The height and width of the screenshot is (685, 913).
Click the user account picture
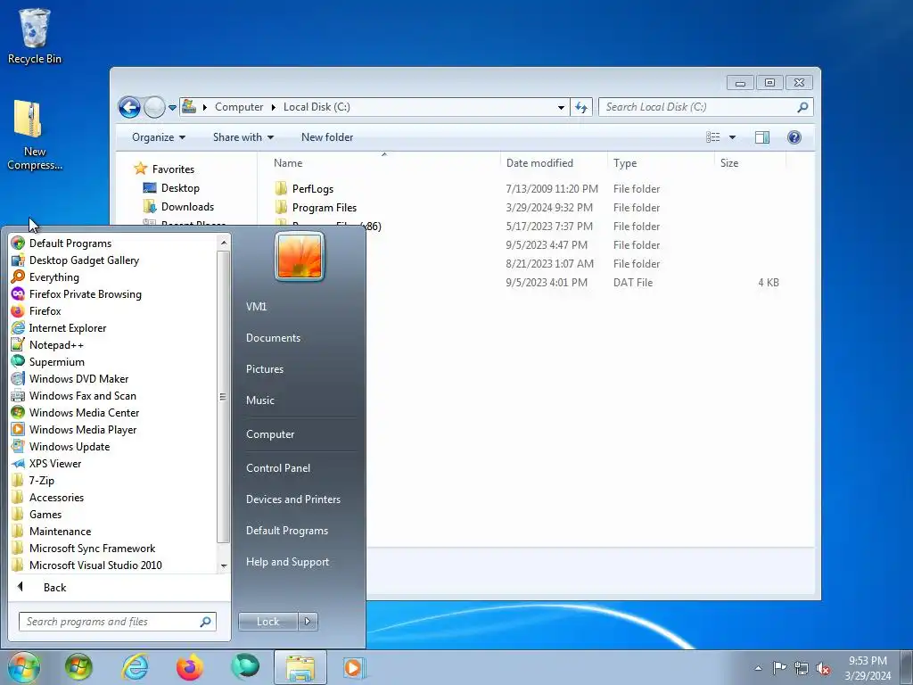coord(300,256)
